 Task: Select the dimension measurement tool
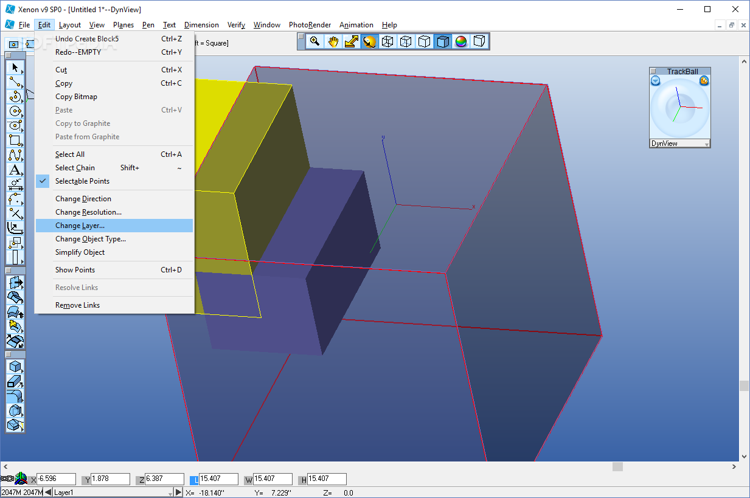click(15, 184)
